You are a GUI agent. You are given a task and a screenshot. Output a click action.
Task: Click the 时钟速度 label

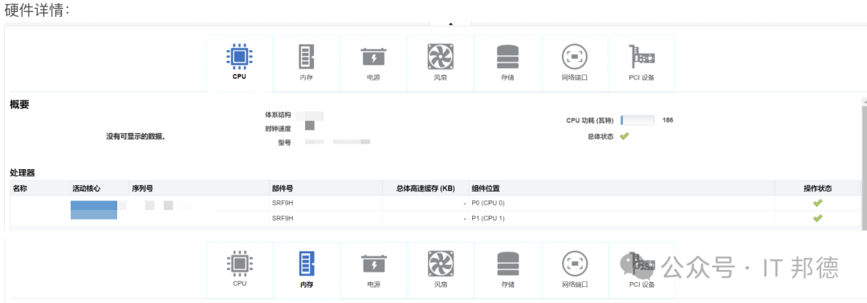click(278, 128)
